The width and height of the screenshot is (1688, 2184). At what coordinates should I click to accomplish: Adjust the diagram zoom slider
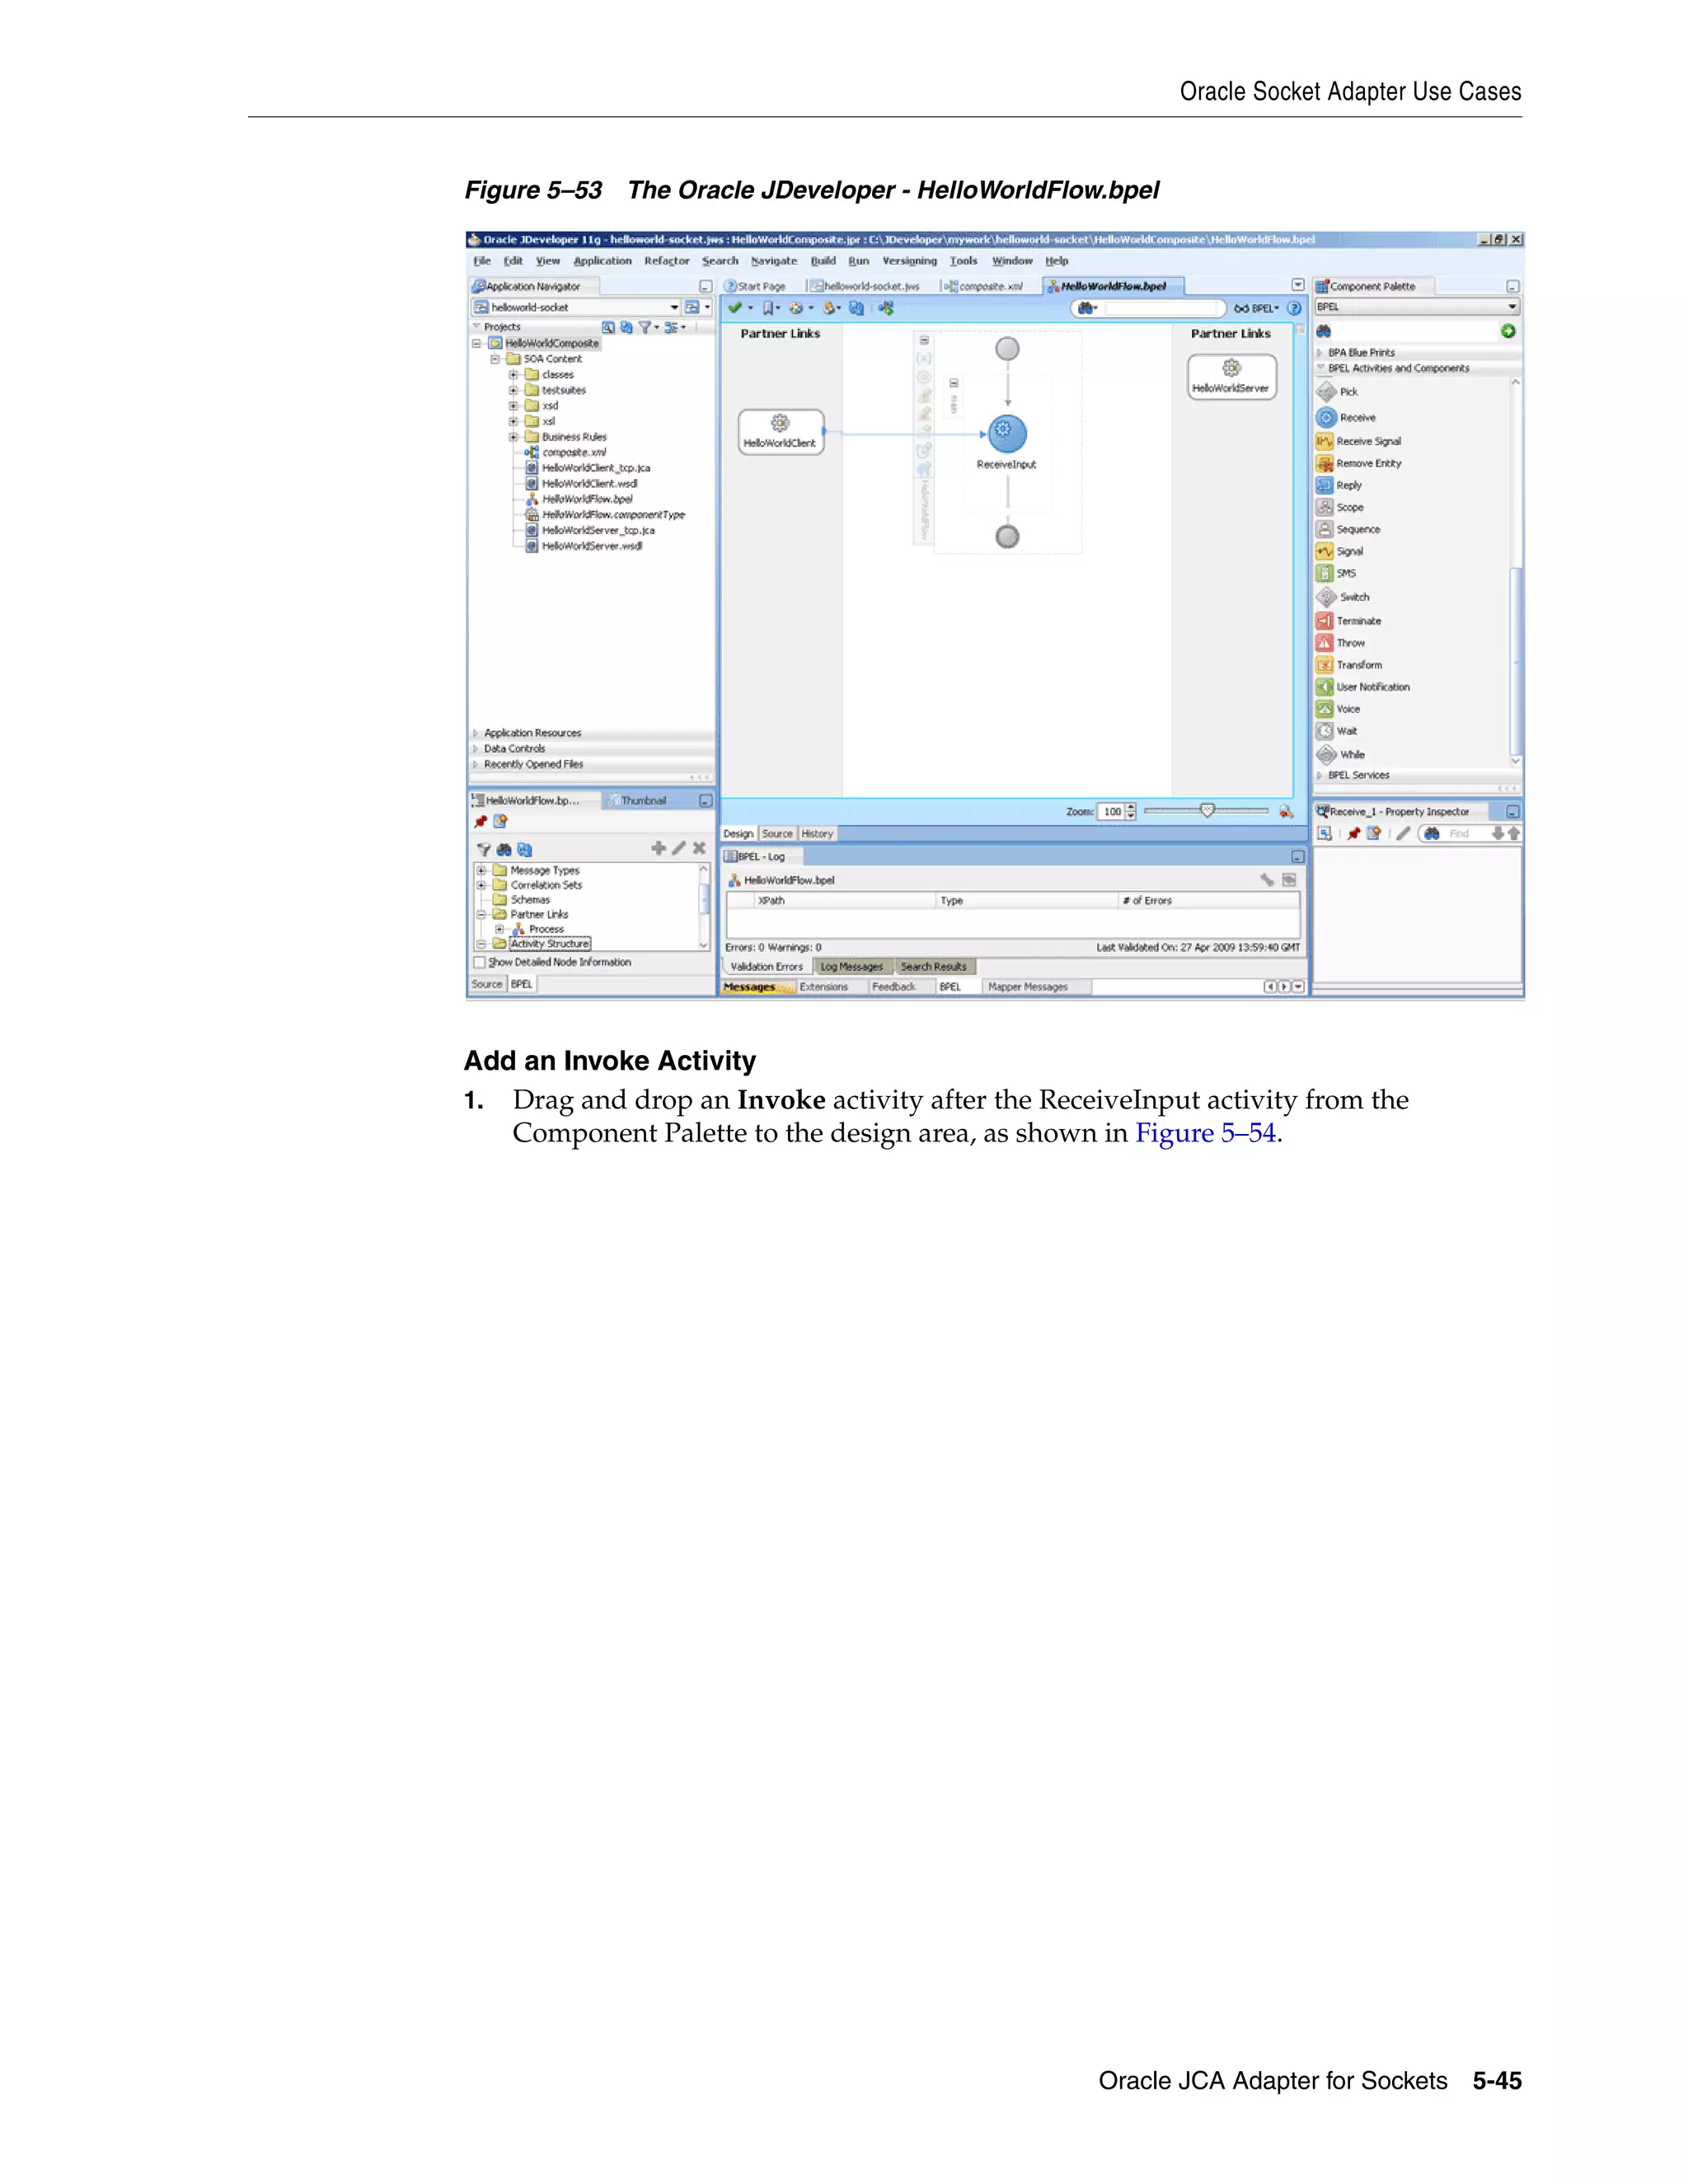tap(1207, 811)
